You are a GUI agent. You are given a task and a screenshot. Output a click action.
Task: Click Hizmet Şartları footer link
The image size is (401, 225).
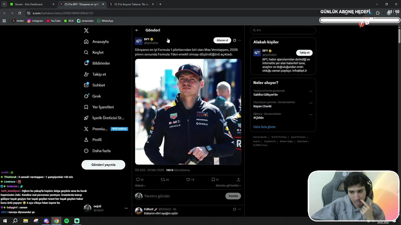[260, 137]
